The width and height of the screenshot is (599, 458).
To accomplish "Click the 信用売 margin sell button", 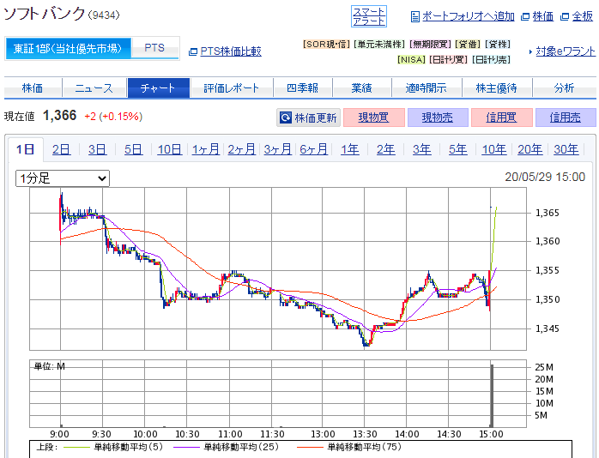I will click(x=566, y=118).
